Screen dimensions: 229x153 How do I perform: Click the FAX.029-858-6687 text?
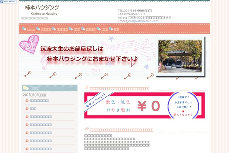(x=131, y=14)
